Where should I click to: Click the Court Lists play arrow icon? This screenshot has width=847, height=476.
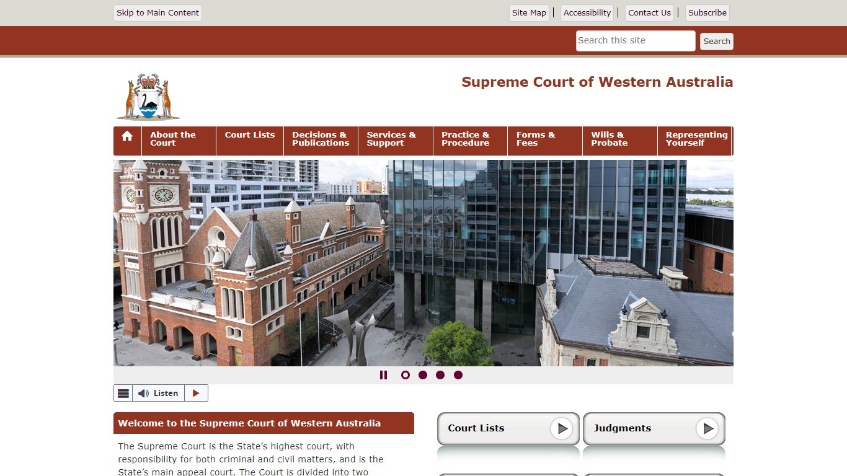coord(562,428)
